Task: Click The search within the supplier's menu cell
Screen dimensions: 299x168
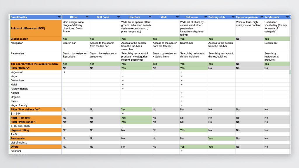Action: click(36, 64)
